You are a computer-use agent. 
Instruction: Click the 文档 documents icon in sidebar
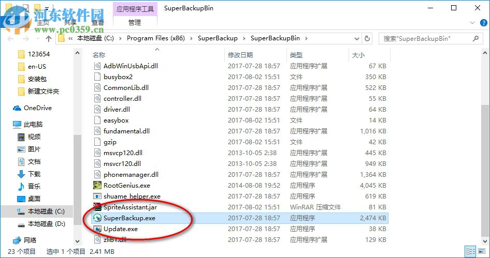[x=21, y=162]
